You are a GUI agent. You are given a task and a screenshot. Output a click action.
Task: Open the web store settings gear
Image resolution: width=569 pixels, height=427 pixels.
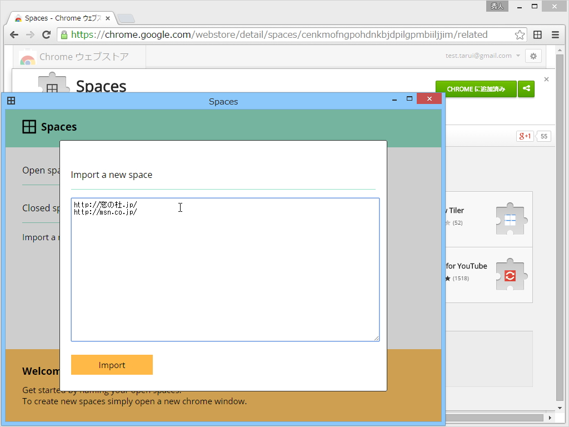pyautogui.click(x=533, y=56)
